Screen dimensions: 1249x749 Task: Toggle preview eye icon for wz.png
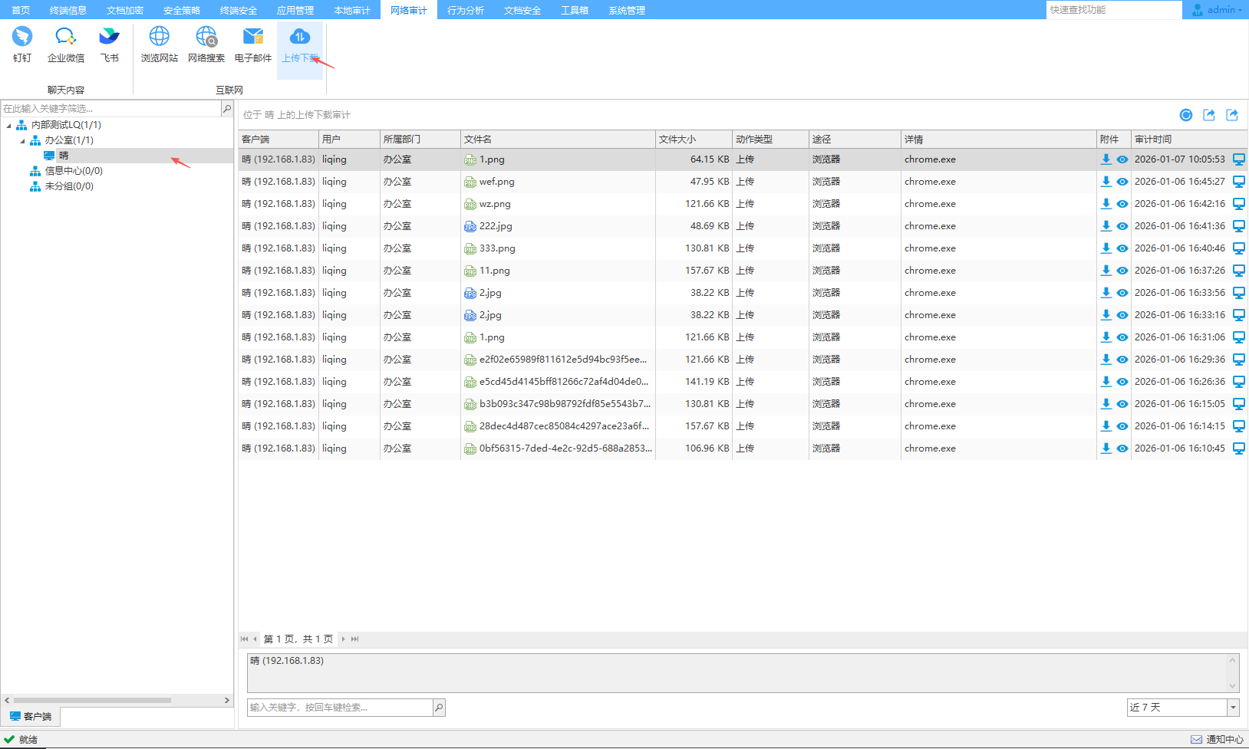tap(1122, 204)
